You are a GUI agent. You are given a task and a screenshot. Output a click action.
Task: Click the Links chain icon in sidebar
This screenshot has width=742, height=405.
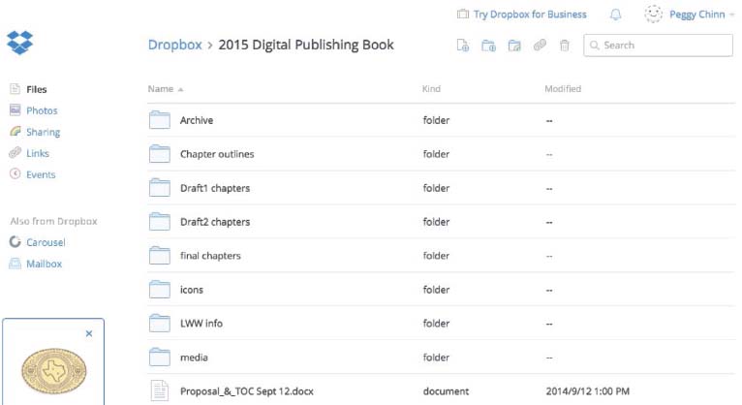point(15,152)
